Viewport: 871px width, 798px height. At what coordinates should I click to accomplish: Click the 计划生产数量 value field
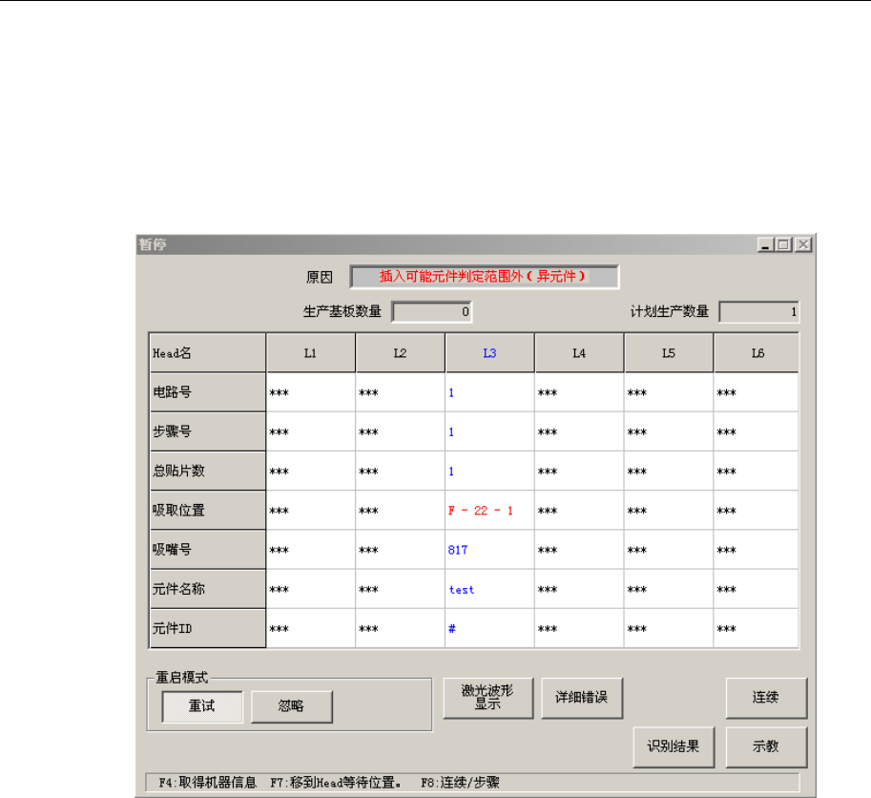click(758, 312)
